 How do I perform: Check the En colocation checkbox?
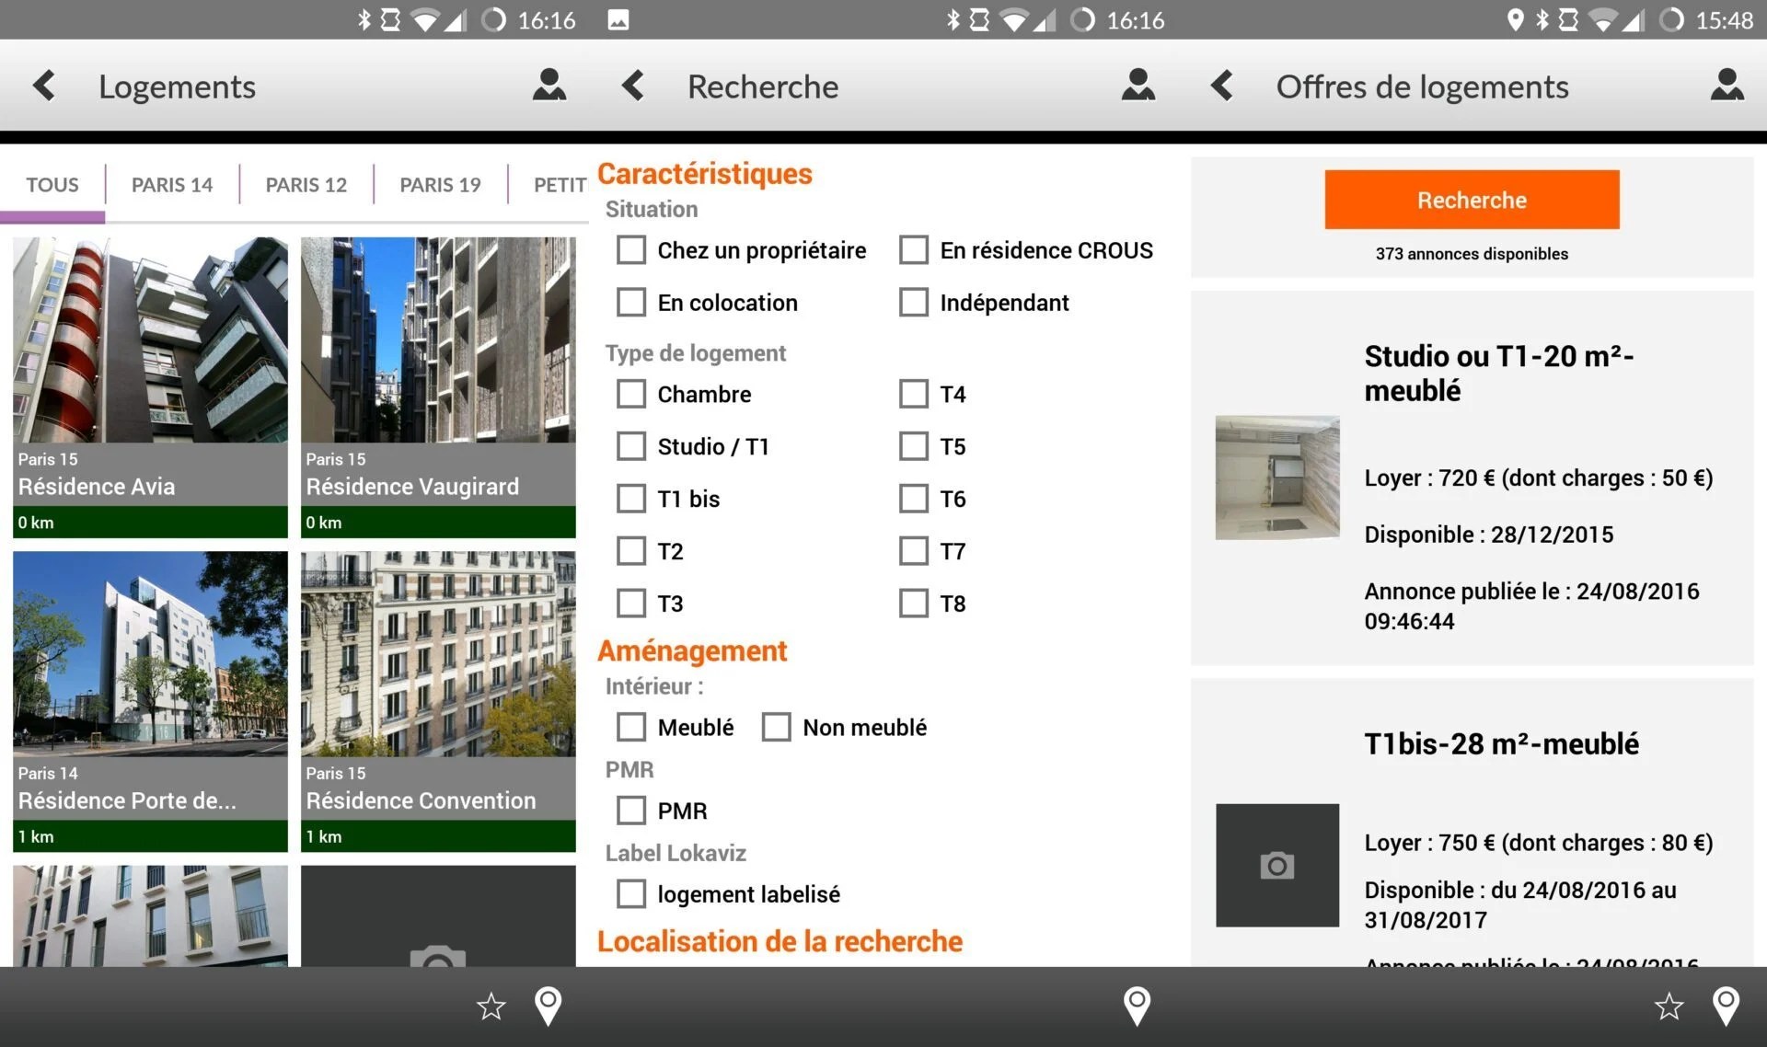[x=630, y=302]
